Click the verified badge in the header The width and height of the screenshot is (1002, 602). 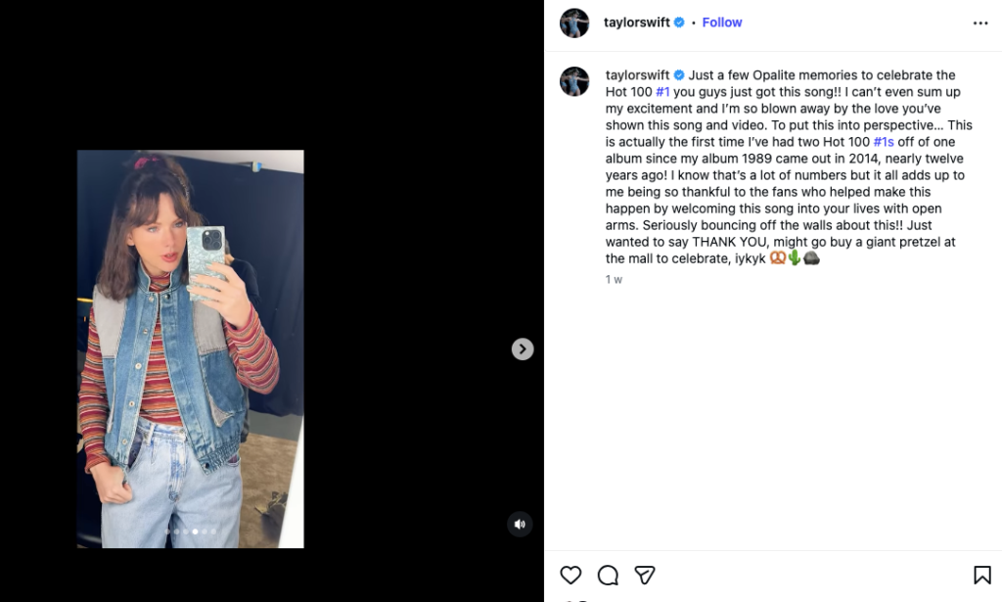point(679,23)
